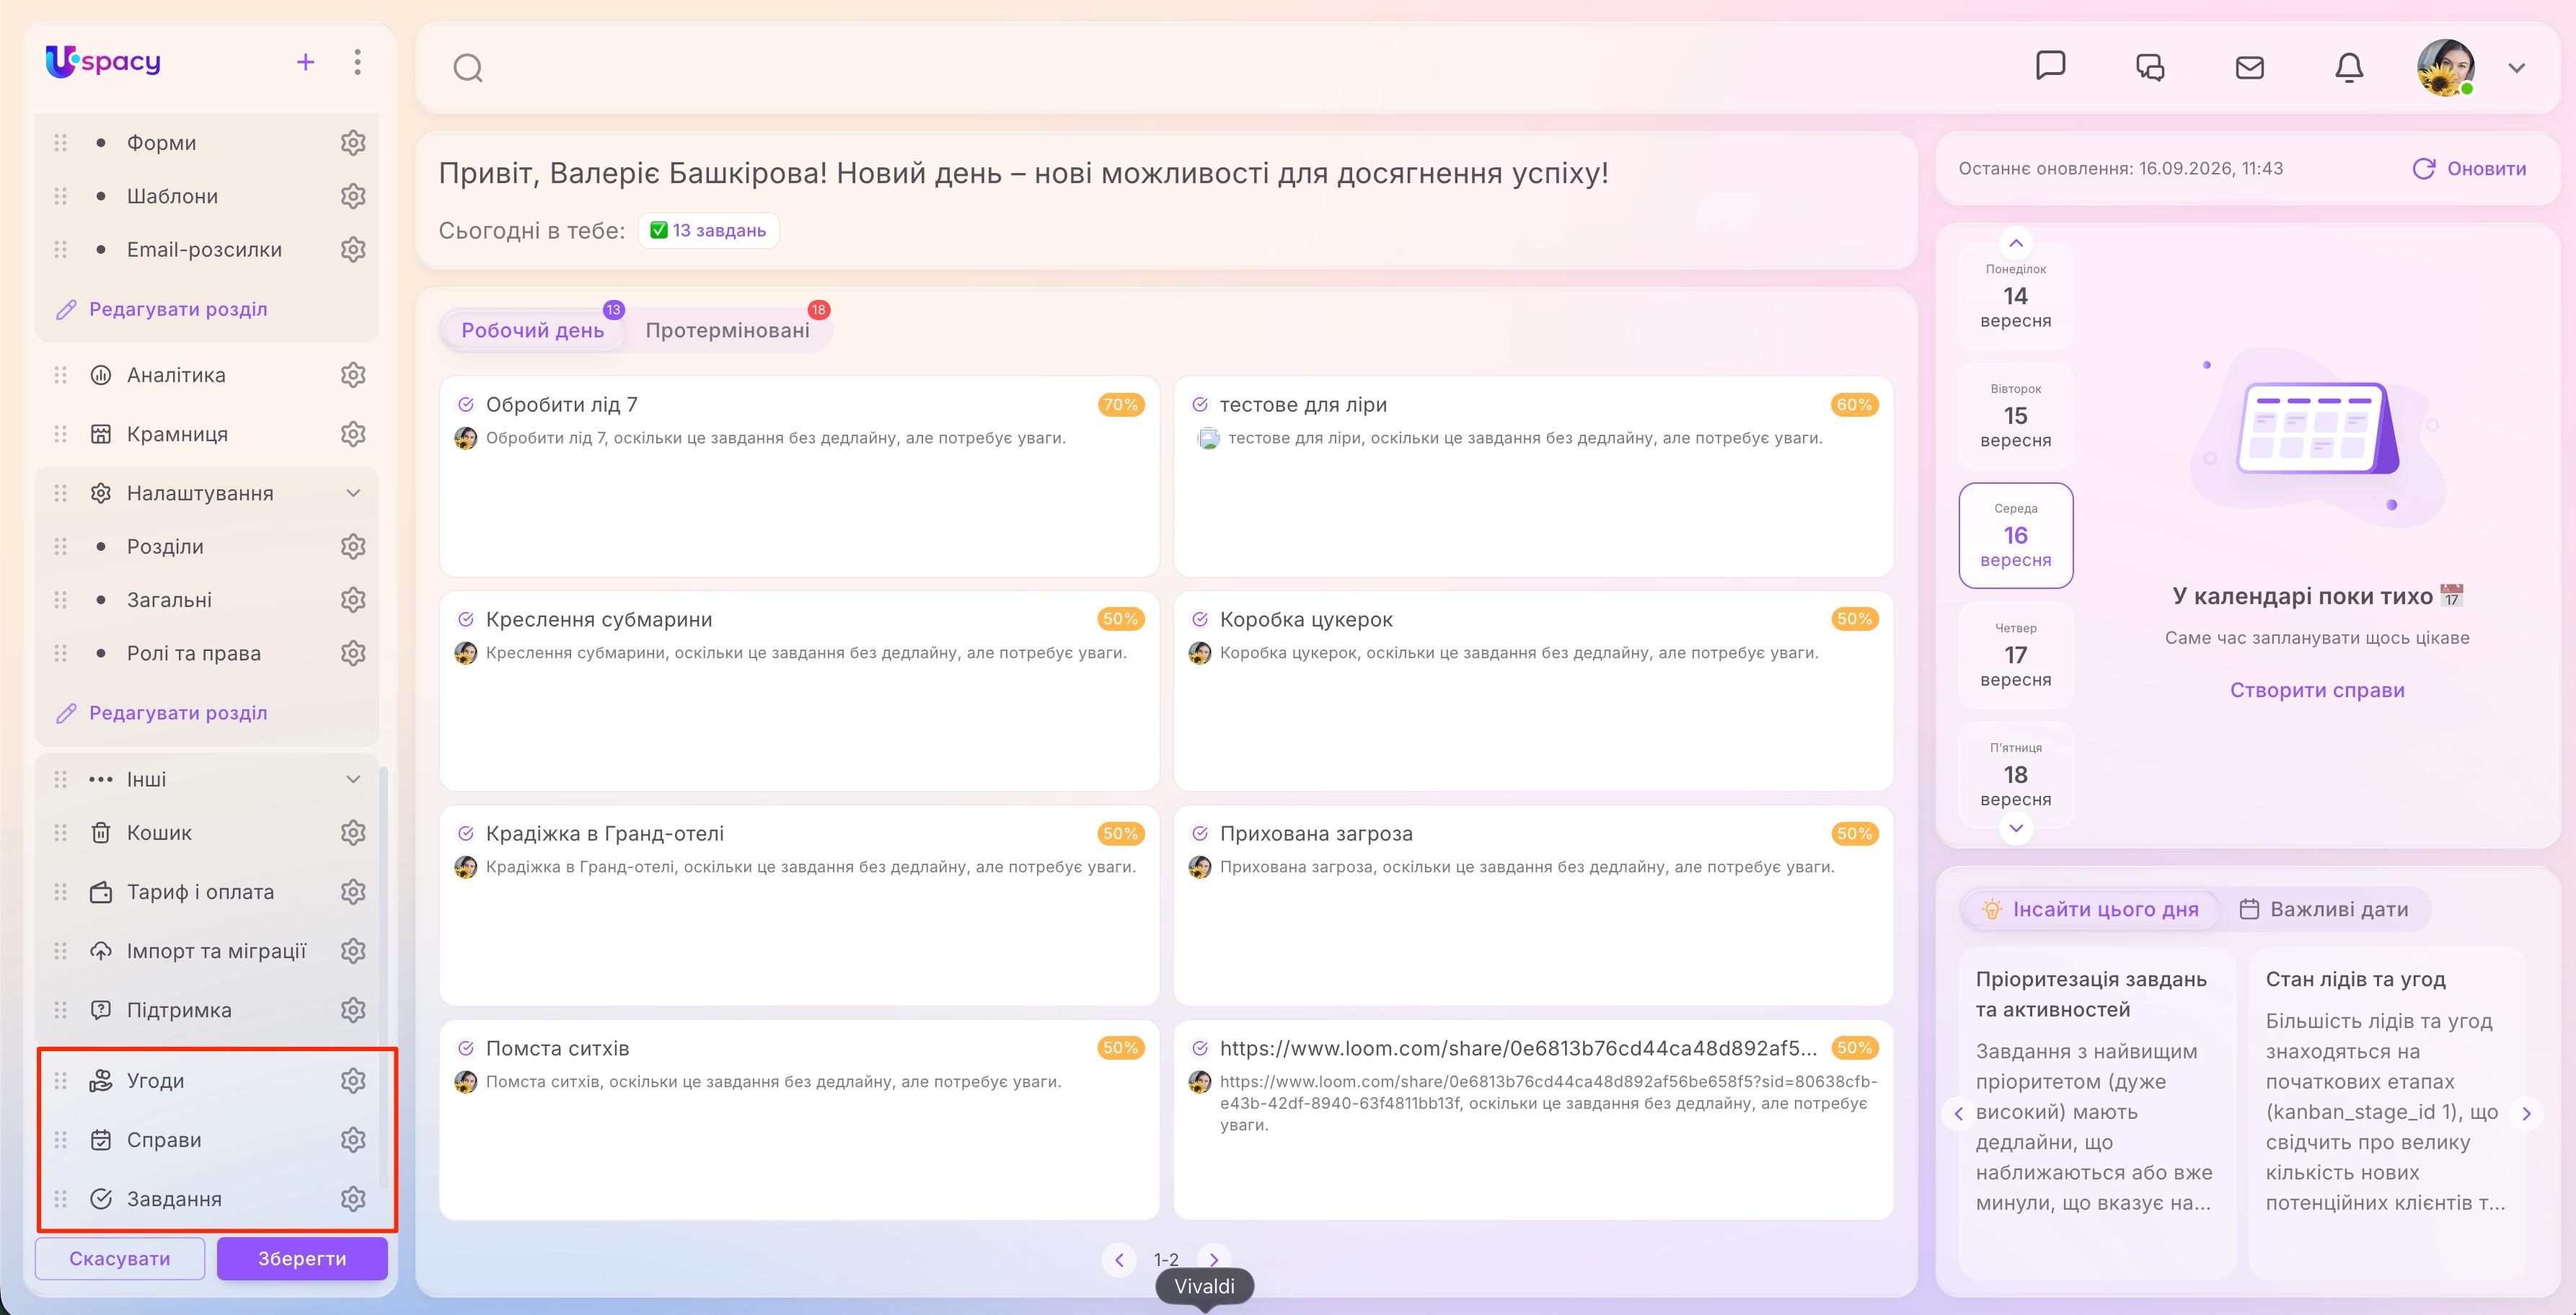The width and height of the screenshot is (2576, 1315).
Task: Toggle completion circle for Обробити лід 7
Action: pos(465,404)
